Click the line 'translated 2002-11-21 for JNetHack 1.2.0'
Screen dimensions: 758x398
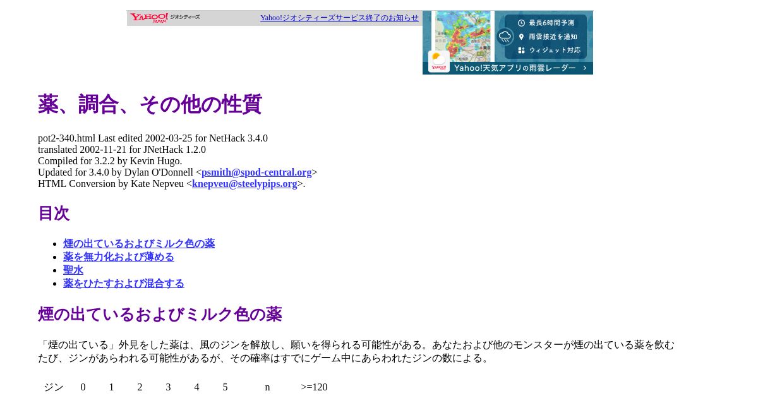tap(122, 150)
